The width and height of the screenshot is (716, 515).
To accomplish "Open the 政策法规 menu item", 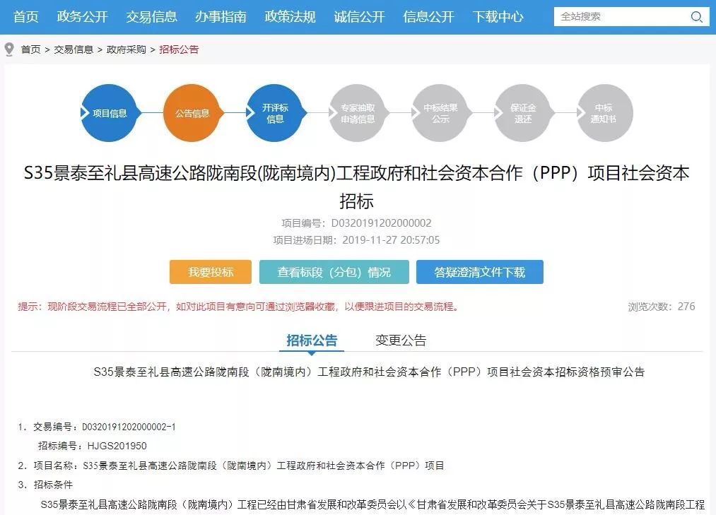I will pos(290,16).
